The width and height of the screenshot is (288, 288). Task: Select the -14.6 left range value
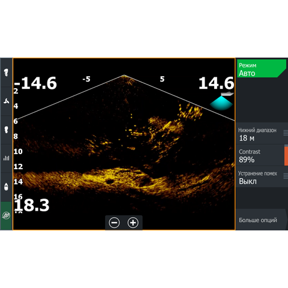[x=35, y=83]
